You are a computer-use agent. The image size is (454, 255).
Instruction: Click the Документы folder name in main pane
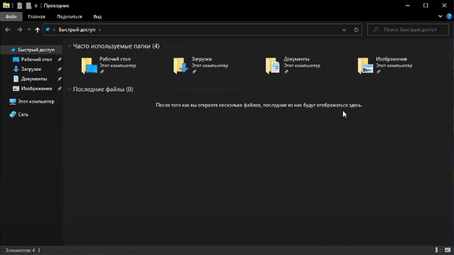(296, 59)
